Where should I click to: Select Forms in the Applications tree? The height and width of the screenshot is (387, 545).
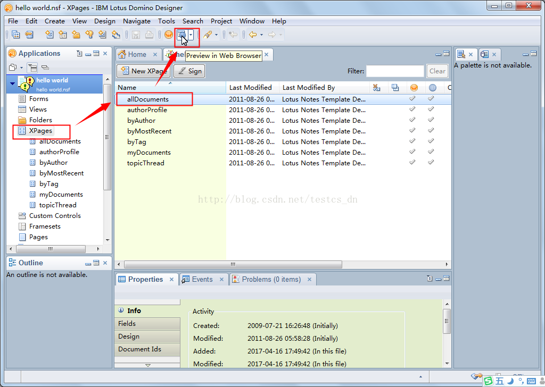[x=38, y=99]
